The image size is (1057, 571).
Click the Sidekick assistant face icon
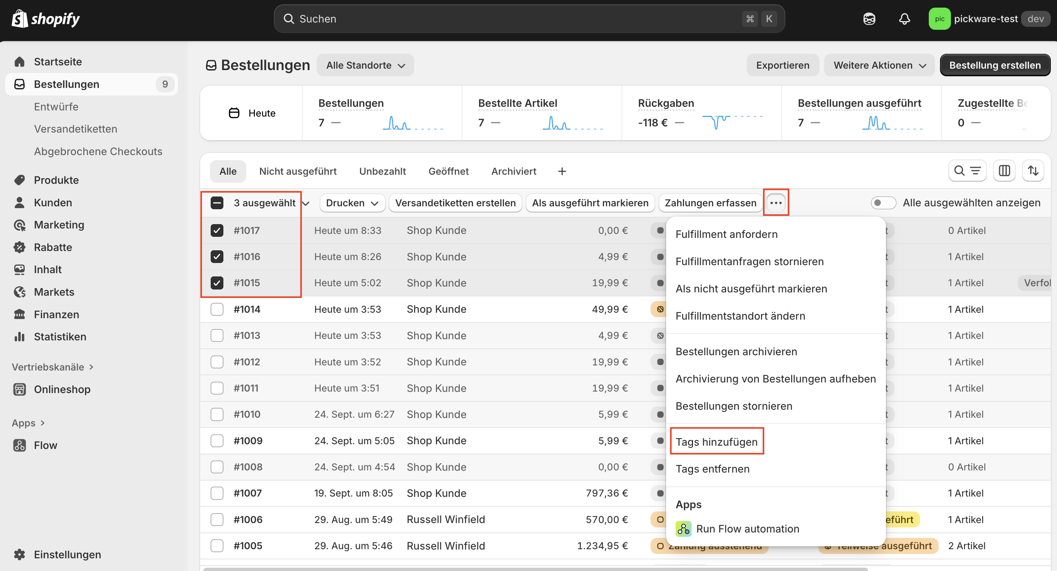point(869,19)
